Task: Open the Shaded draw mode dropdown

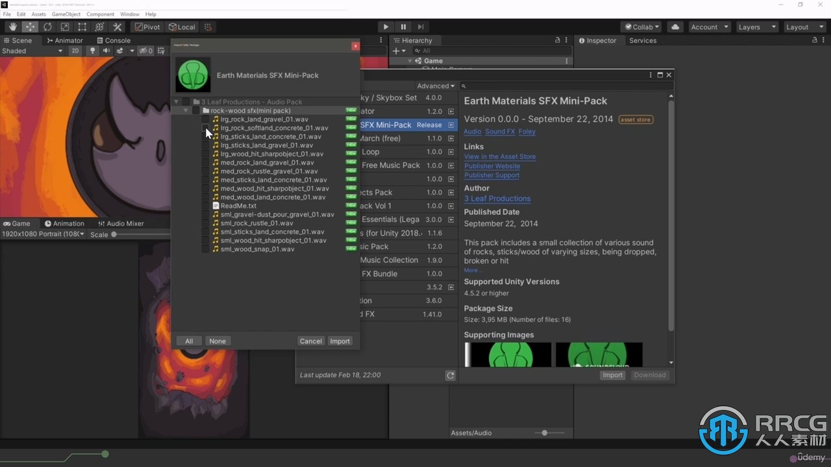Action: (32, 51)
